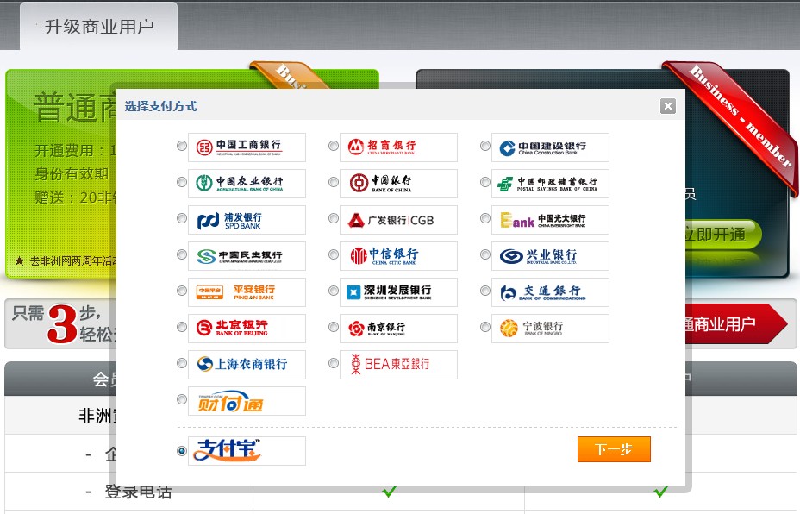Select the Bank of Communications radio button

484,291
